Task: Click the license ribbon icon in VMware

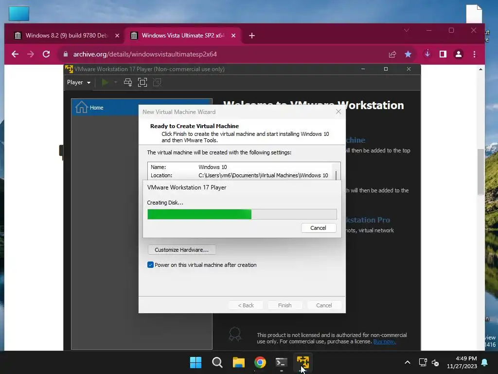Action: click(x=235, y=334)
